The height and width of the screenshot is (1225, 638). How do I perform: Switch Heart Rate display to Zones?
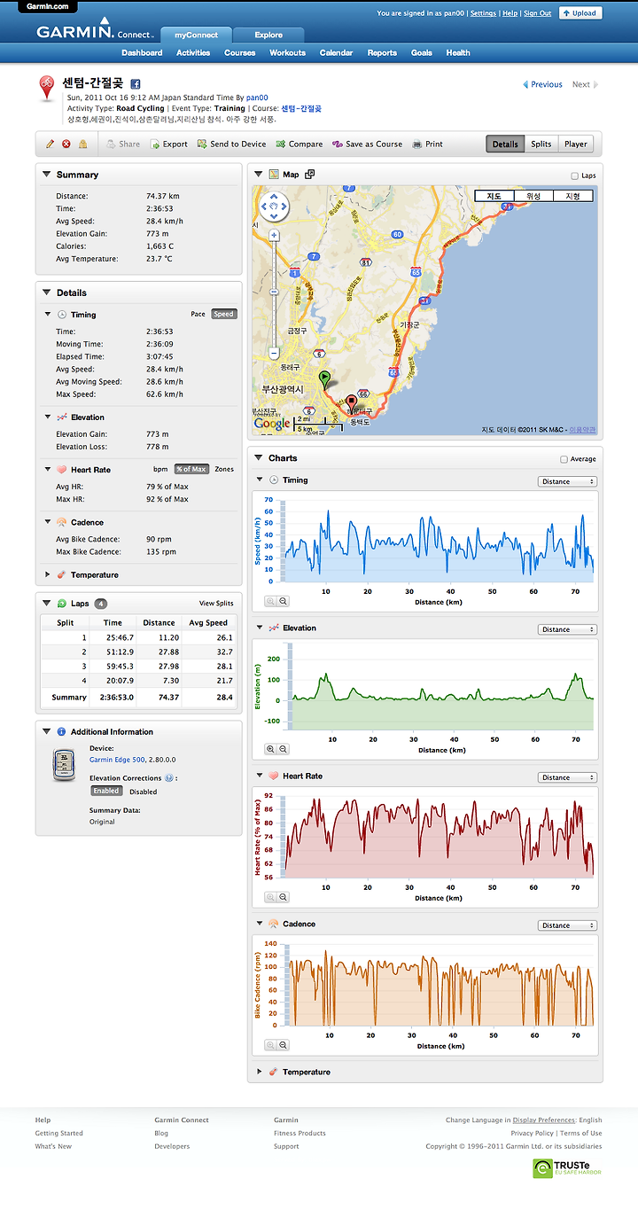click(x=224, y=469)
